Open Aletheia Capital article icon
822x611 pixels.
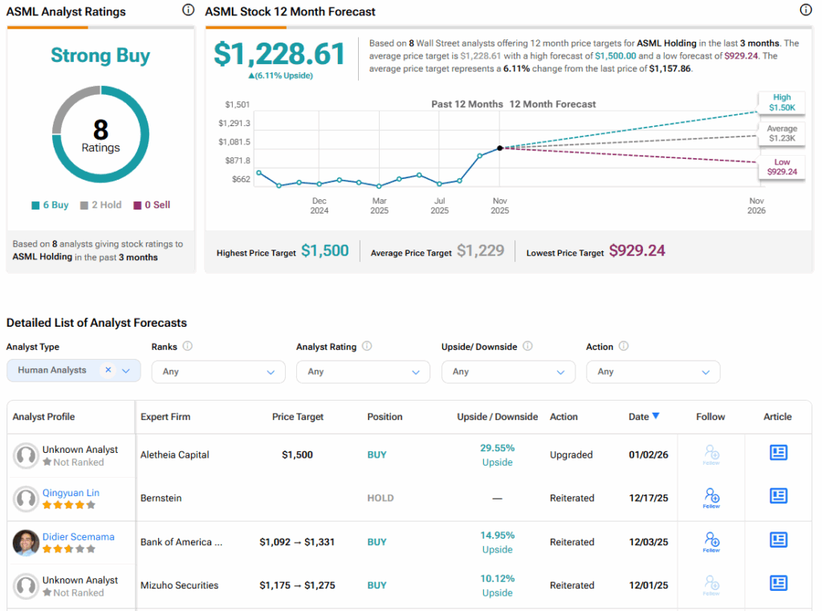tap(778, 453)
